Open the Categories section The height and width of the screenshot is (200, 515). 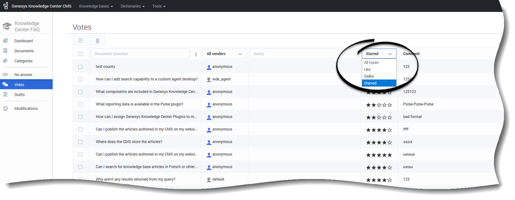23,61
